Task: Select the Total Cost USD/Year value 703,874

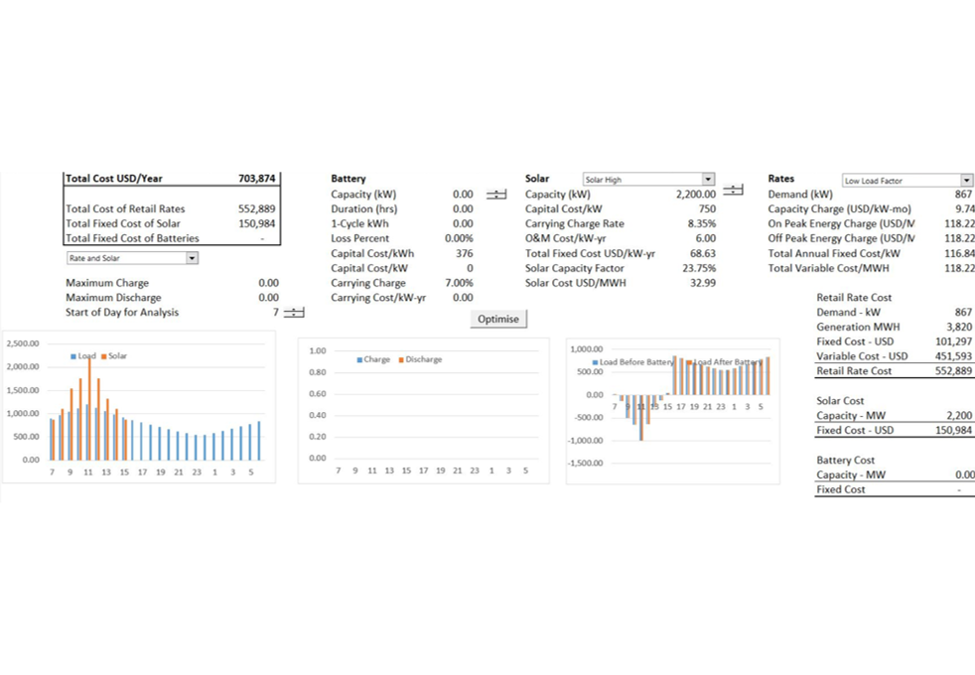Action: point(257,179)
